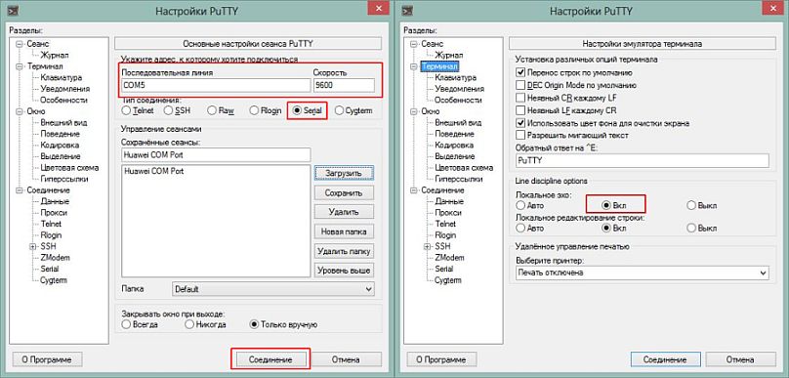This screenshot has height=378, width=789.
Task: Set 'Локальное редактирование строки' to Выкл
Action: coord(691,228)
